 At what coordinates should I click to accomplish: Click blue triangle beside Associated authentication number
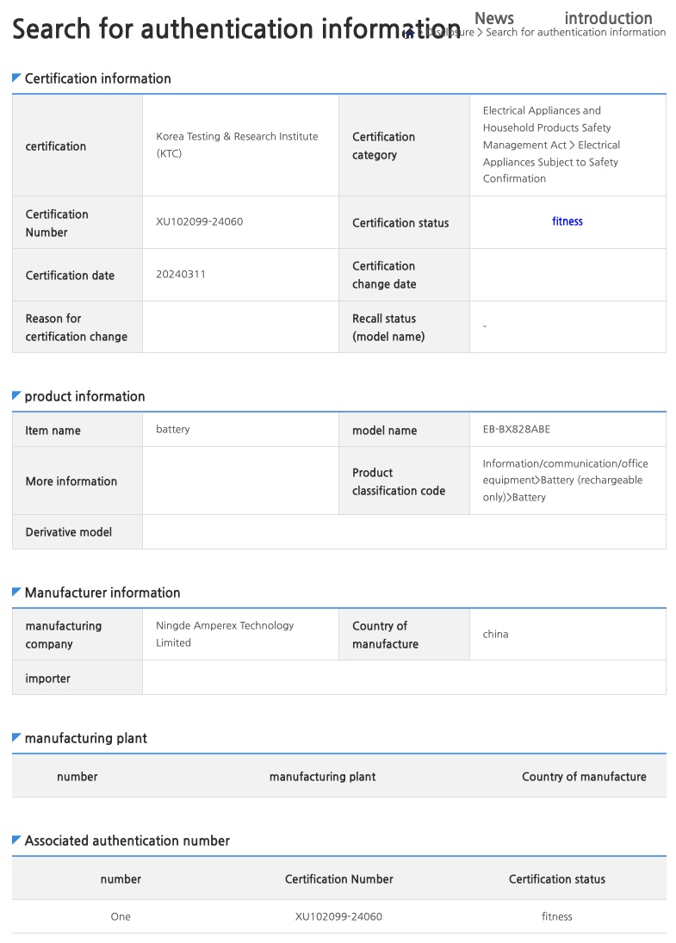pyautogui.click(x=16, y=841)
